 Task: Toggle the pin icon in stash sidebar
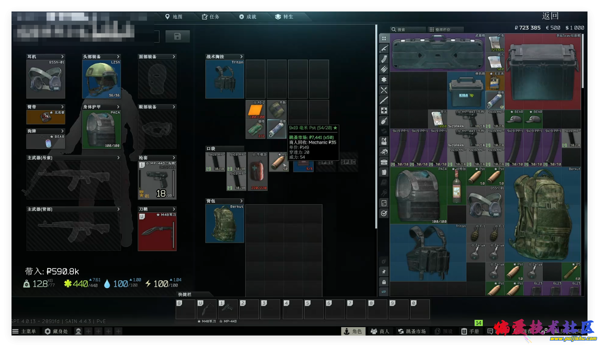coord(384,272)
